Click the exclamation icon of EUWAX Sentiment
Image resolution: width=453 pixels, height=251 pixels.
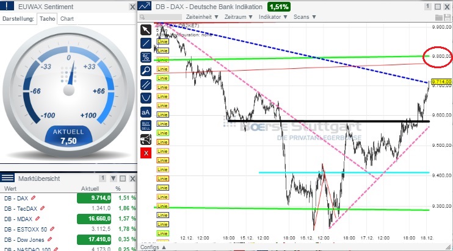tap(7, 5)
